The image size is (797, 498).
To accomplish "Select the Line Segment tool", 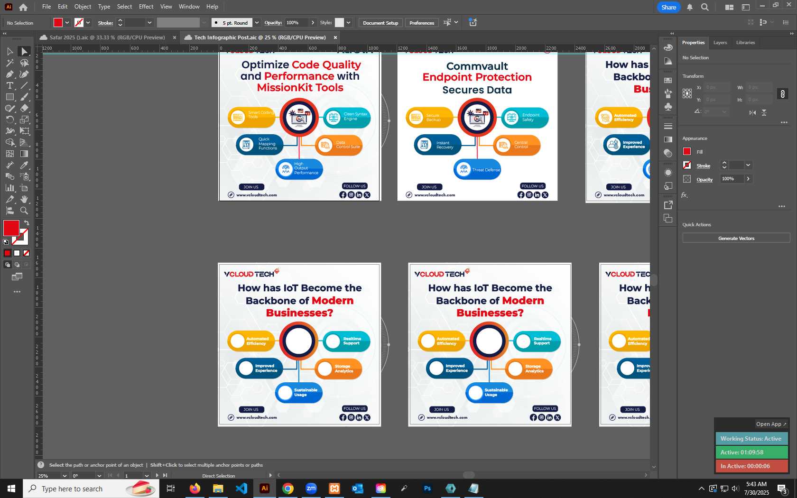I will tap(24, 85).
